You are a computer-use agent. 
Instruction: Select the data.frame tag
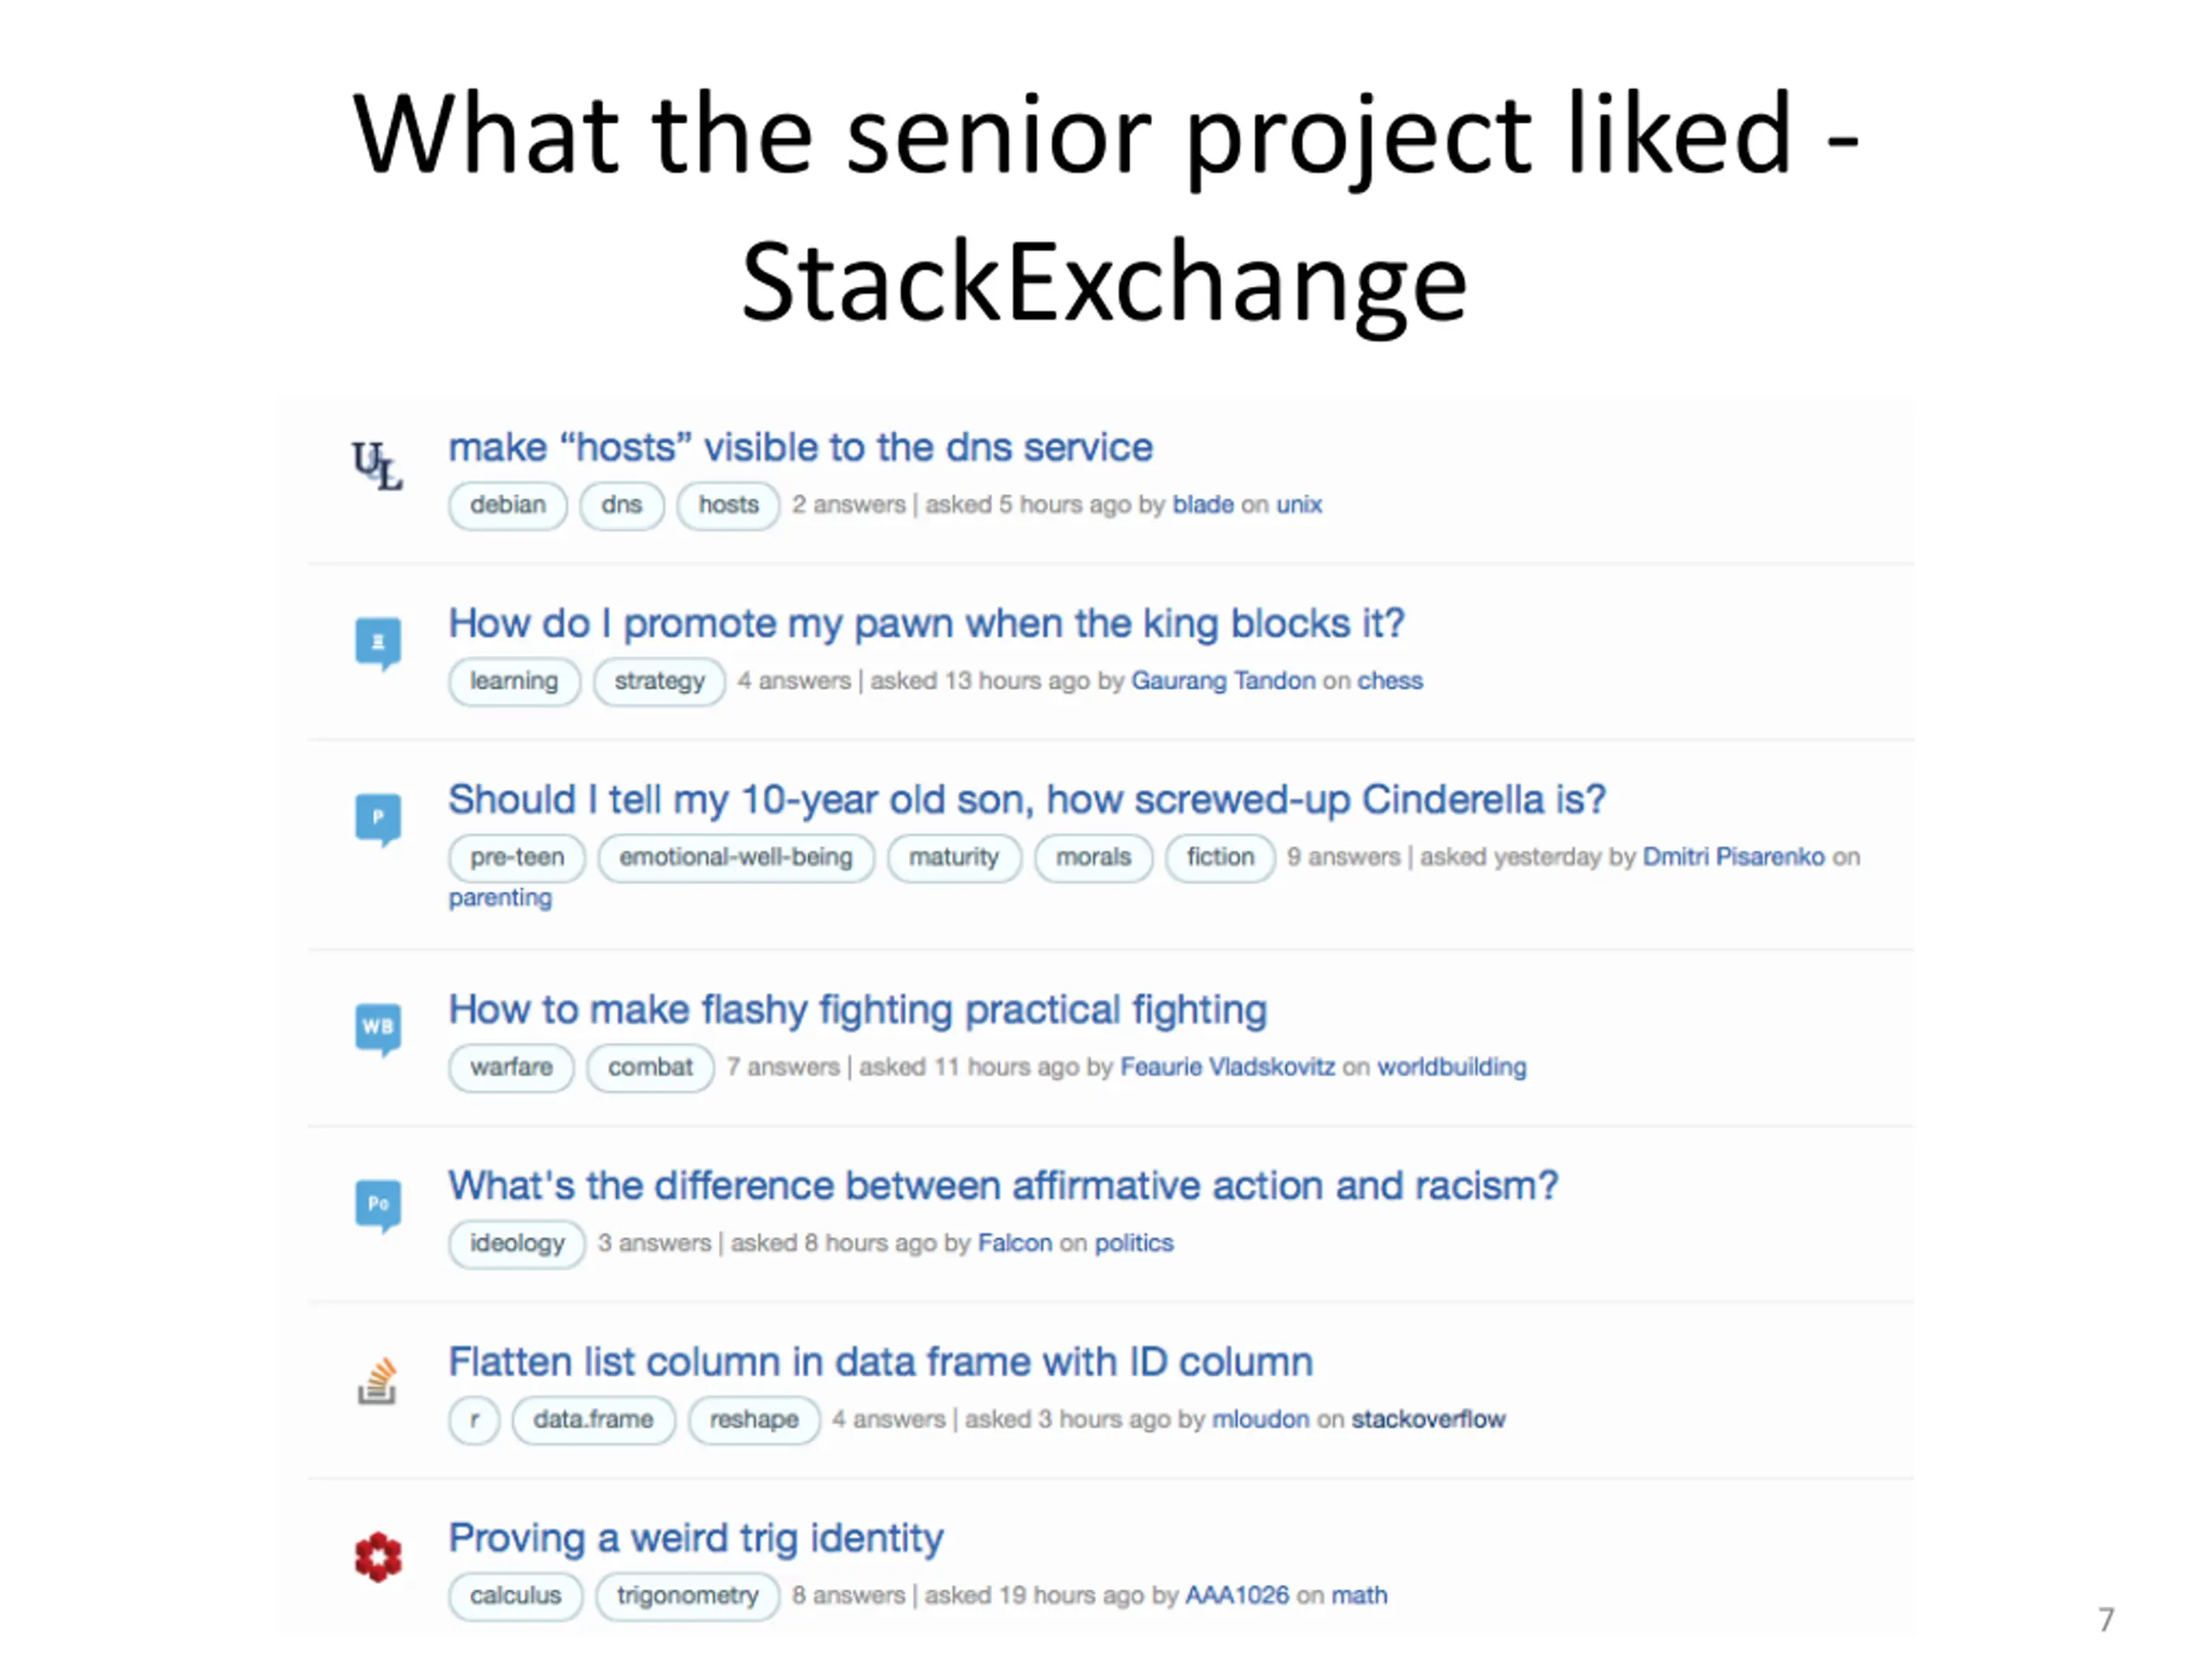click(x=593, y=1419)
